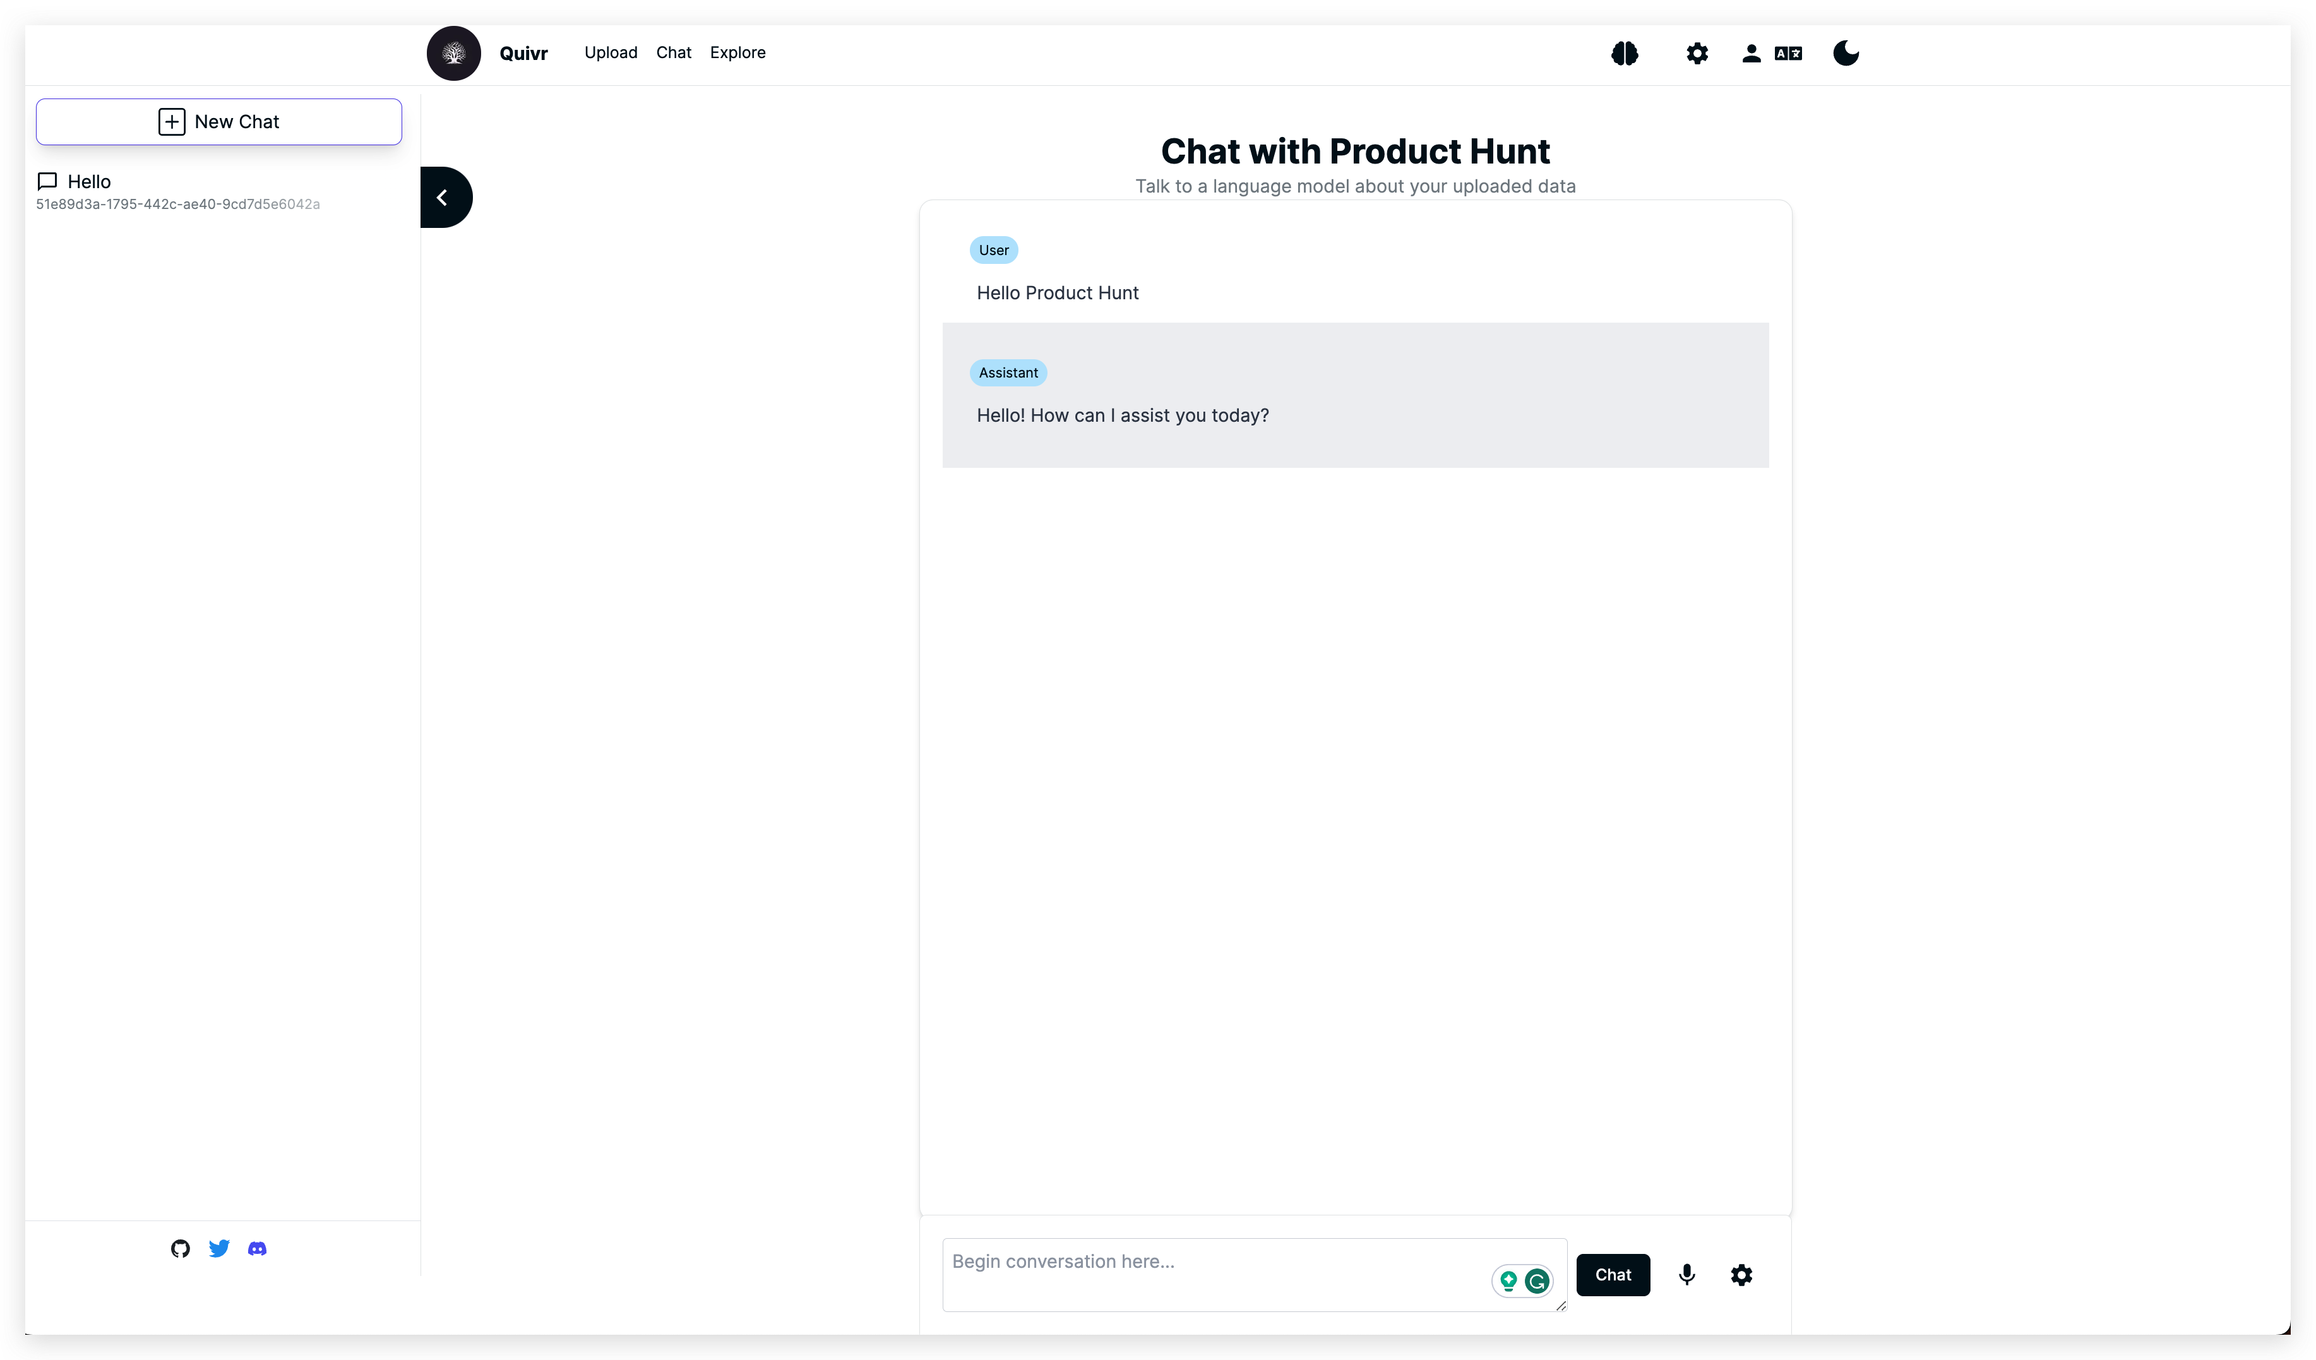Screen dimensions: 2316x1360
Task: Open the language translation icon
Action: coord(1788,53)
